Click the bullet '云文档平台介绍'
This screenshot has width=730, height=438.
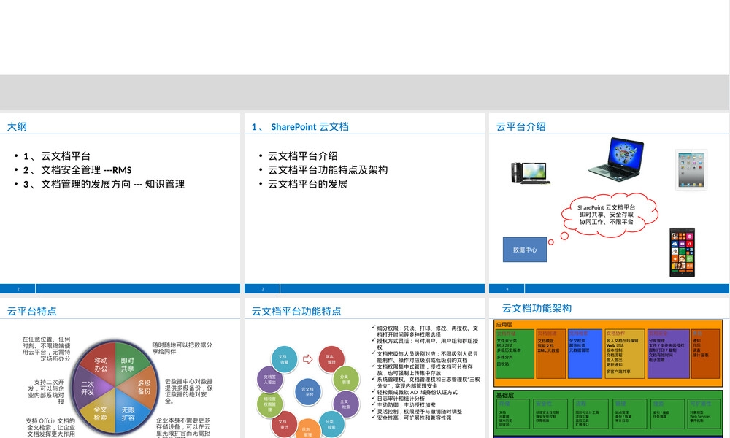pyautogui.click(x=303, y=156)
